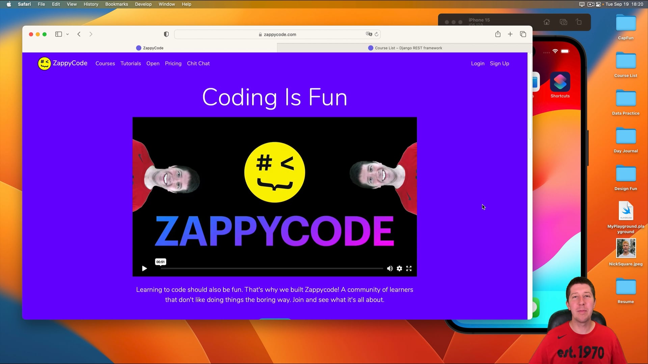648x364 pixels.
Task: Click the Login link
Action: pyautogui.click(x=478, y=63)
